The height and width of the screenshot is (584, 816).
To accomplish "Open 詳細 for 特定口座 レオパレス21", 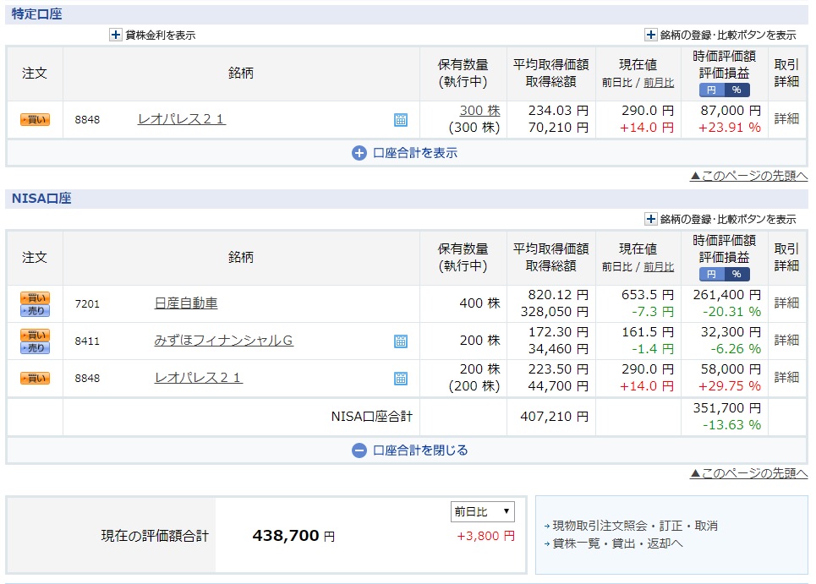I will 786,118.
